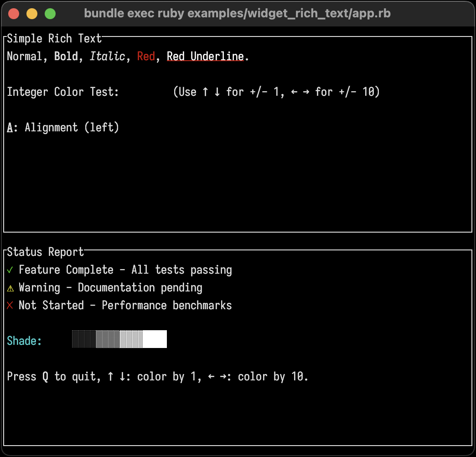Click 'Feature Complete - All tests passing'
Screen dimensions: 476x457
pyautogui.click(x=125, y=270)
